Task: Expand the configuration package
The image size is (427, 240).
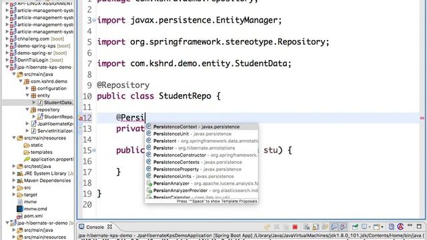Action: [x=27, y=88]
